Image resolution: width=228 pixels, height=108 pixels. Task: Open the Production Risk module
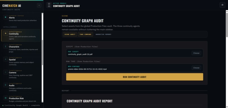point(21,99)
